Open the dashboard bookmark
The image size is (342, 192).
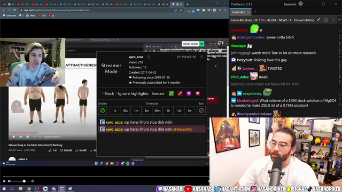[10, 15]
